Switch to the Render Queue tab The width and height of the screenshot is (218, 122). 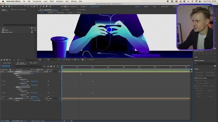7,63
